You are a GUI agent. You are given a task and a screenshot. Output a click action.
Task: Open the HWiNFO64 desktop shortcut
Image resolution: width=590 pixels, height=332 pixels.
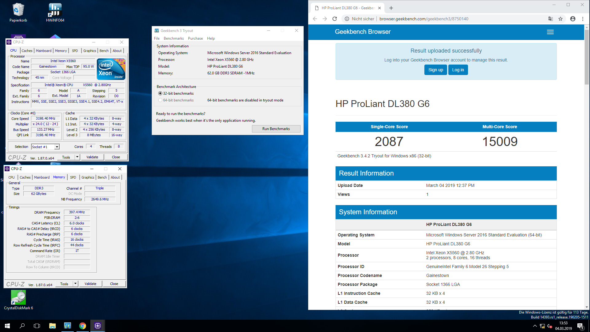[55, 13]
